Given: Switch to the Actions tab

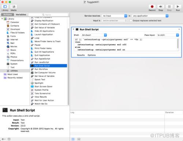Looking at the screenshot, I should 8,15.
